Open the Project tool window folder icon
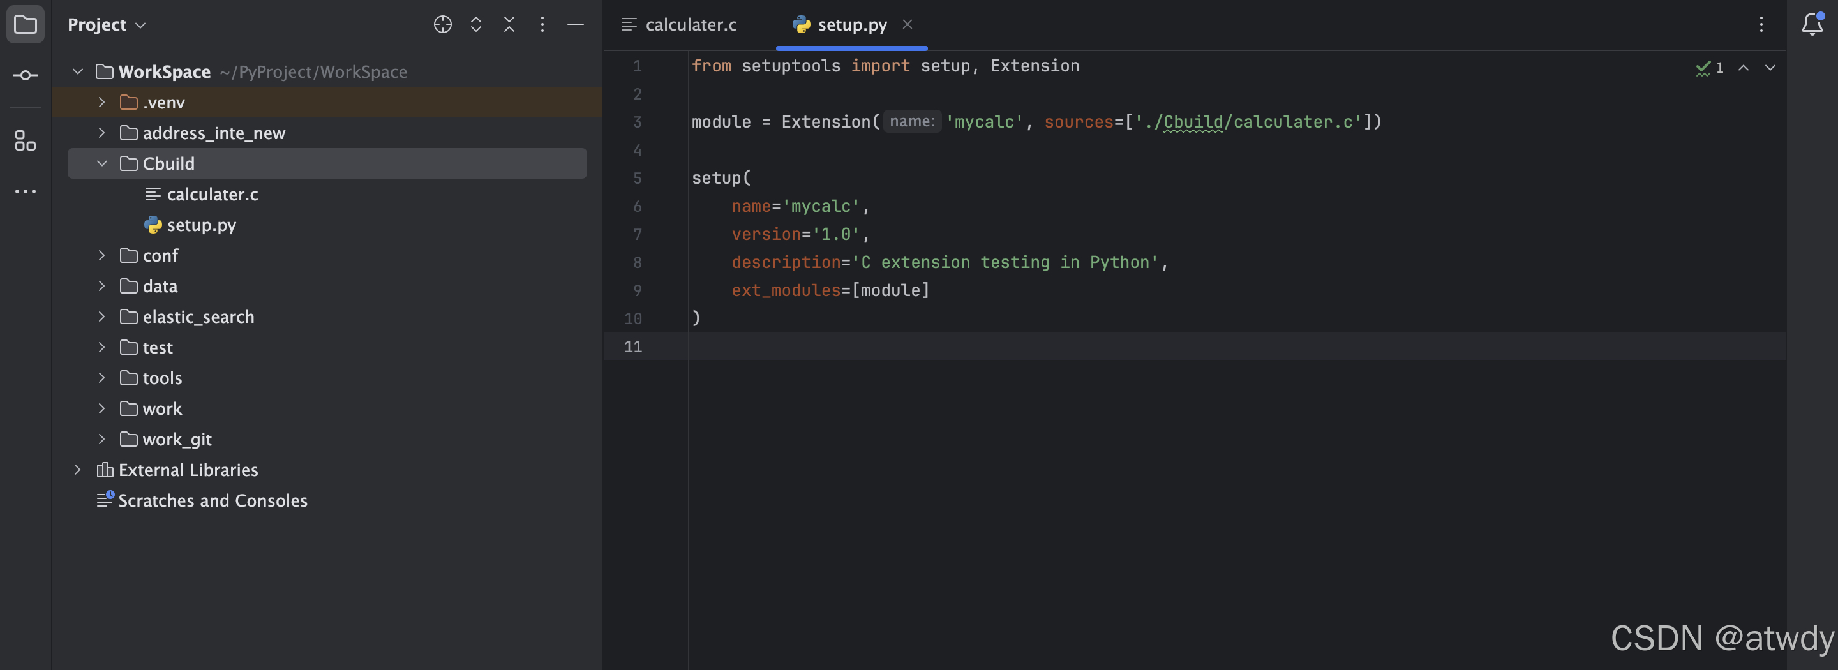The width and height of the screenshot is (1838, 670). click(x=25, y=24)
